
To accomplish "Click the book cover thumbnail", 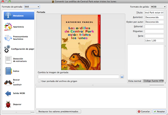I will click(81, 42).
